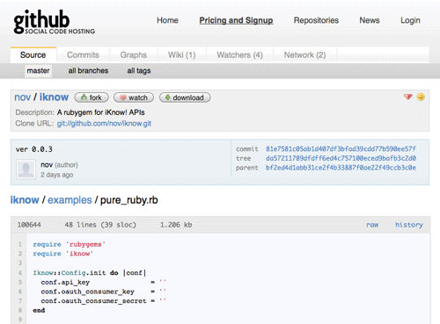
Task: View the raw file
Action: pos(372,225)
